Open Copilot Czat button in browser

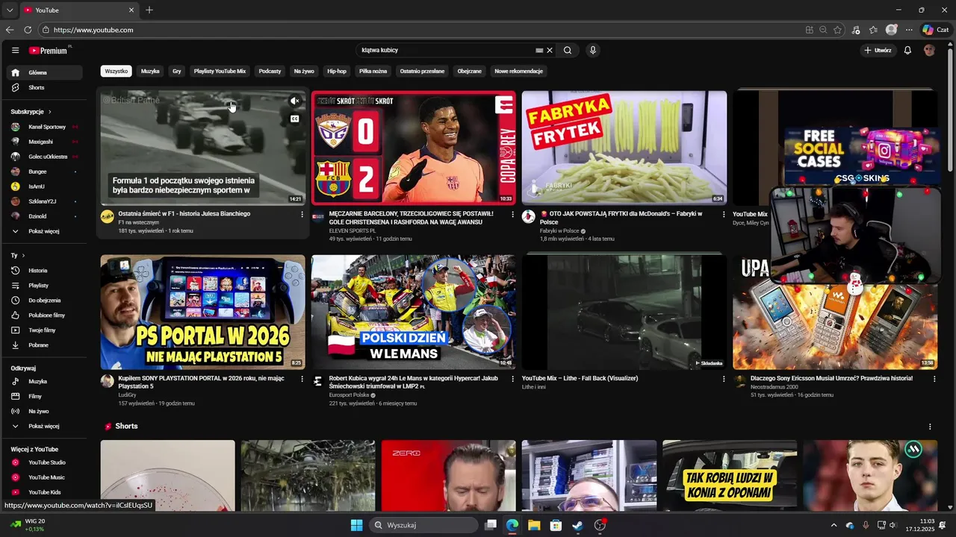pyautogui.click(x=935, y=30)
